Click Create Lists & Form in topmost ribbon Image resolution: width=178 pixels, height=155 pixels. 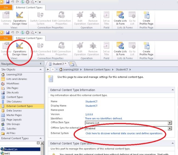pos(120,18)
